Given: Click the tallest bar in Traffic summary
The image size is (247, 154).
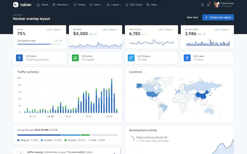Looking at the screenshot, I should tap(112, 96).
